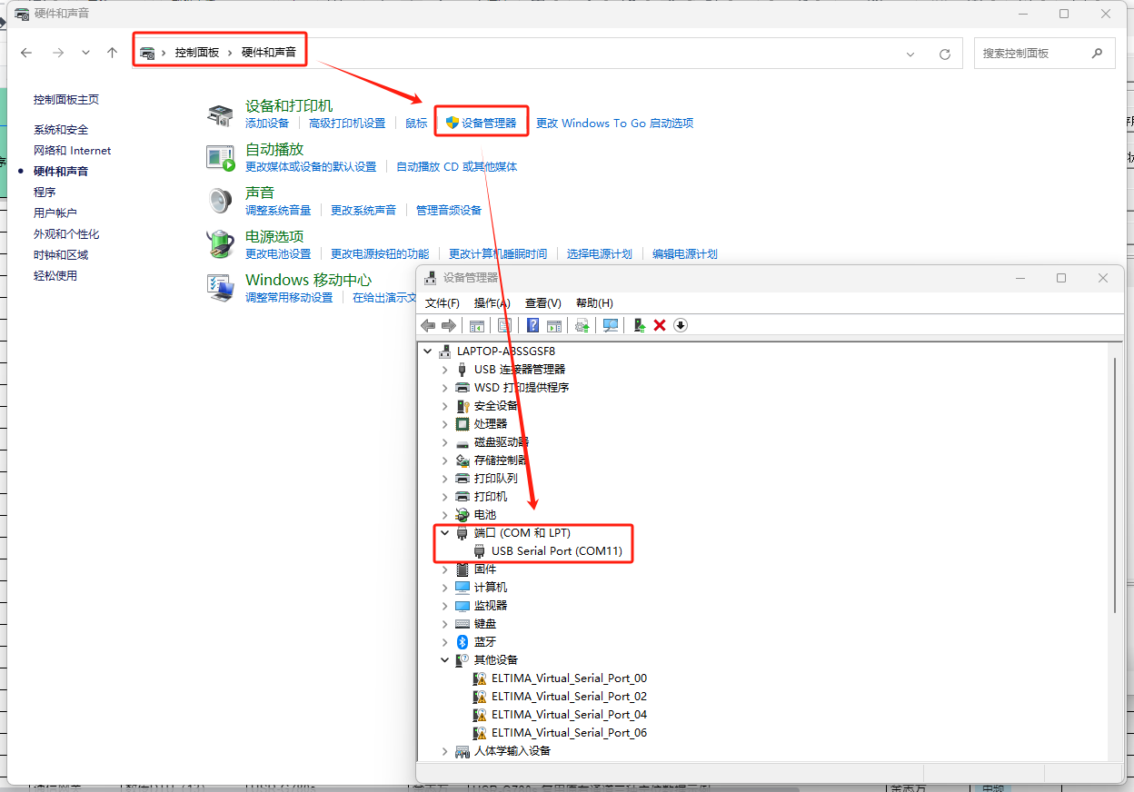
Task: Select the ELTIMA_Virtual_Serial_Port_04 entry
Action: click(x=569, y=714)
